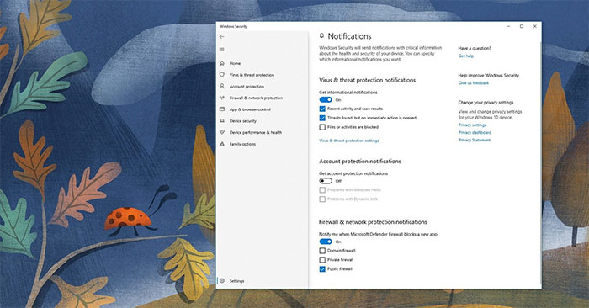Click the Account protection person icon
The image size is (589, 308).
click(x=222, y=87)
